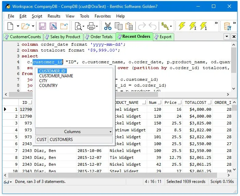Viewport: 240px width, 196px height.
Task: Show more run toolbar buttons chevron
Action: pyautogui.click(x=216, y=23)
